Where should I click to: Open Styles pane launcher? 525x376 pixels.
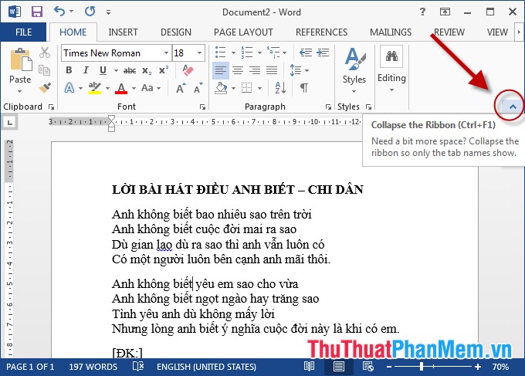(x=368, y=107)
